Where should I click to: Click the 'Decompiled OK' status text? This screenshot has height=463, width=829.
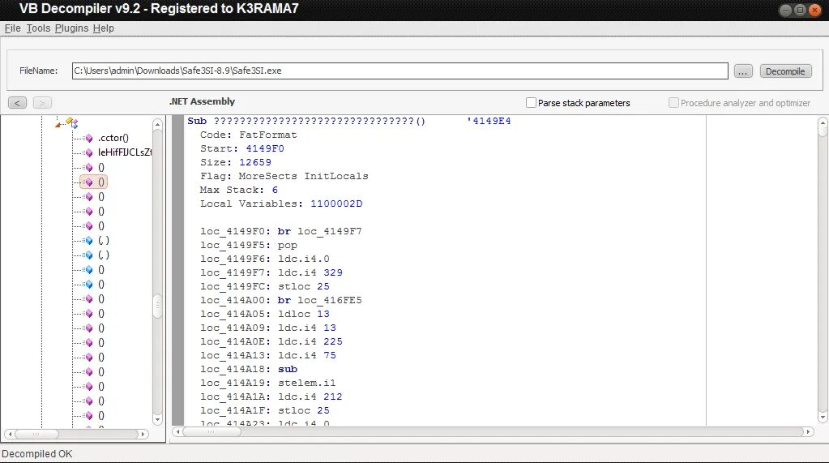(37, 454)
